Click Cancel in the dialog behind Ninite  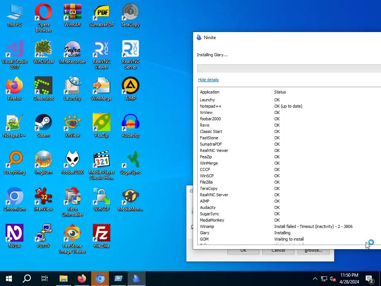[x=278, y=251]
